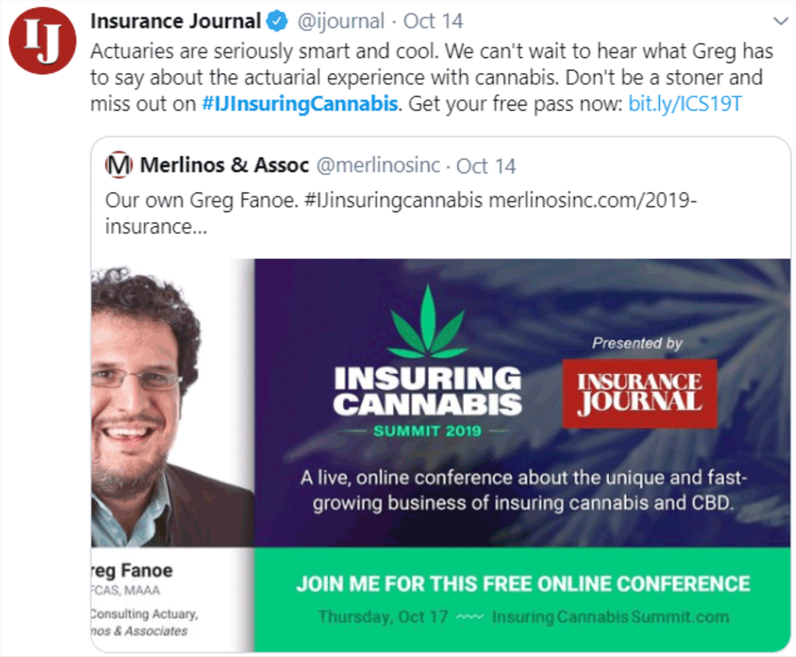Screen dimensions: 796x657
Task: Follow the bit.ly/ICS19T link
Action: pos(685,104)
